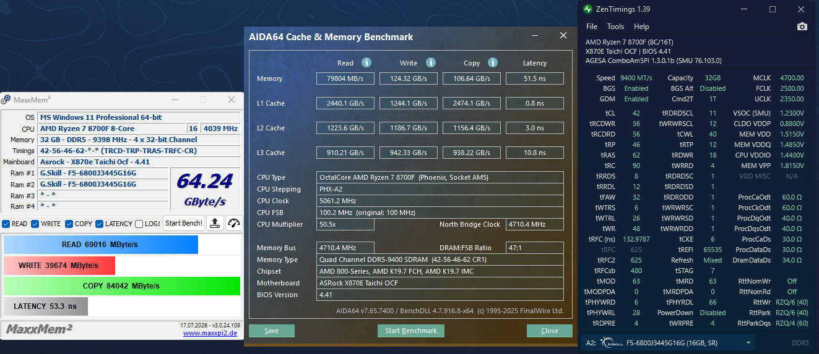Image resolution: width=819 pixels, height=354 pixels.
Task: Click the L2 Cache latency 3.0 ns field
Action: pos(535,128)
